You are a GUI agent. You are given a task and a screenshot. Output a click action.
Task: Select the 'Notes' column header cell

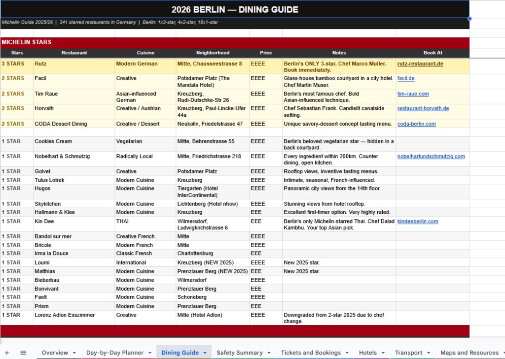(x=339, y=53)
